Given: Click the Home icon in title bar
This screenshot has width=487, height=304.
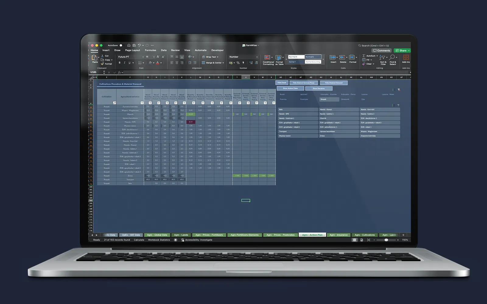Looking at the screenshot, I should tap(129, 45).
